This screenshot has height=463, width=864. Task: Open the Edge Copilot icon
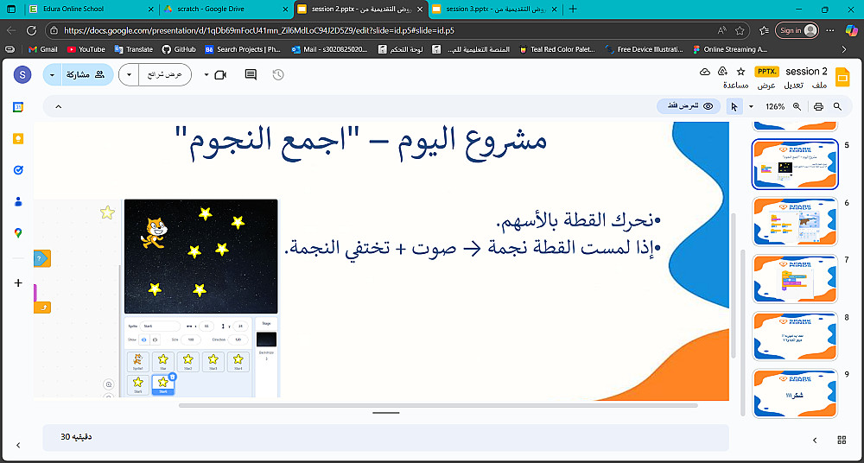pos(851,31)
